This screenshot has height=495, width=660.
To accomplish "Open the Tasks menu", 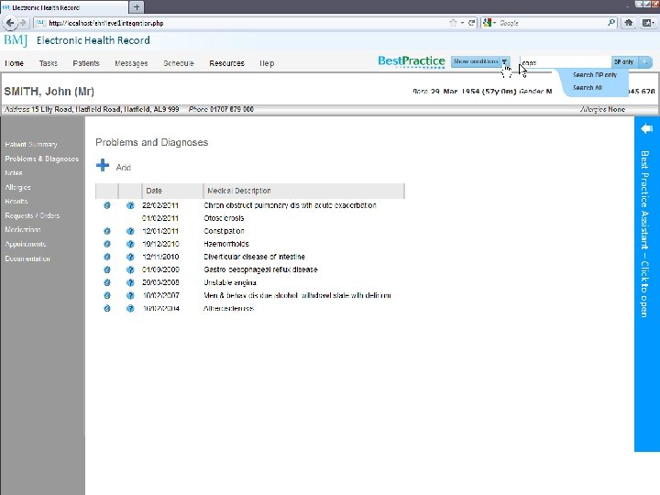I will [48, 63].
